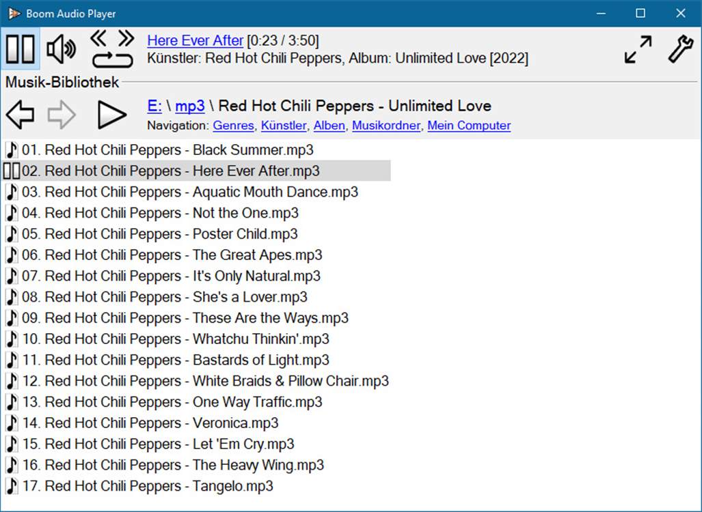Viewport: 702px width, 512px height.
Task: Click the note icon beside It's Only Natural.mp3
Action: pos(12,276)
